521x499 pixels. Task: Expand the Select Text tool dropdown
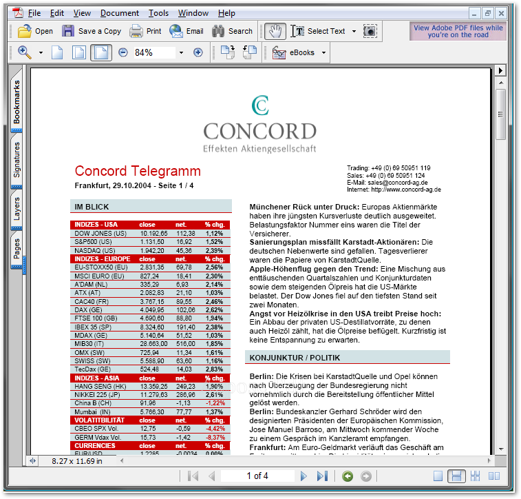click(354, 31)
